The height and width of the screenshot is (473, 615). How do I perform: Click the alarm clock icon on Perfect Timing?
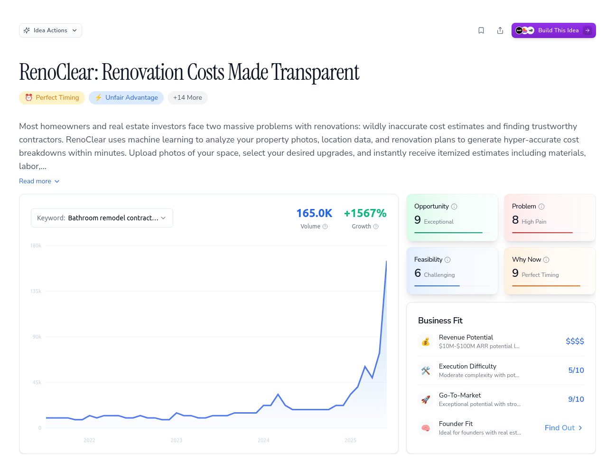[29, 98]
